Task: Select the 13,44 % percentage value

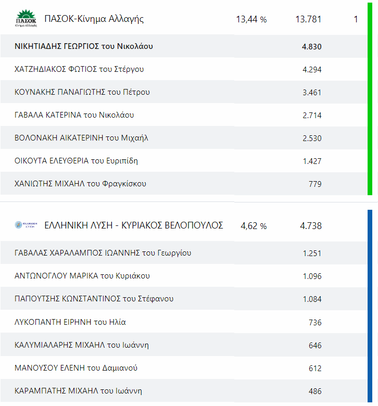Action: point(251,19)
